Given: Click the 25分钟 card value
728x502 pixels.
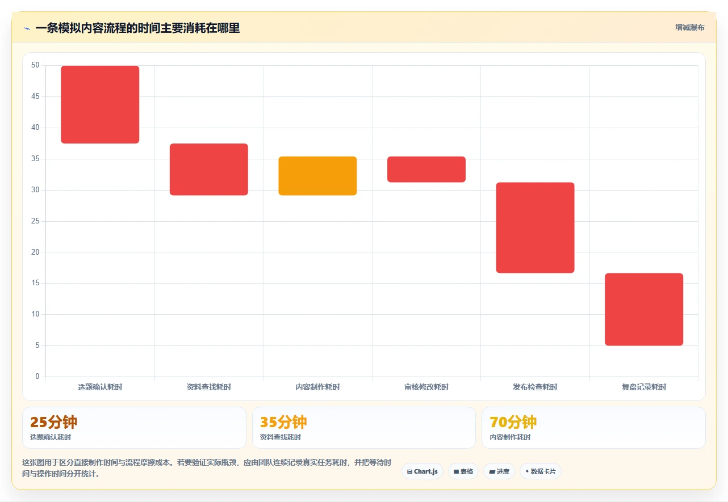Looking at the screenshot, I should click(54, 422).
